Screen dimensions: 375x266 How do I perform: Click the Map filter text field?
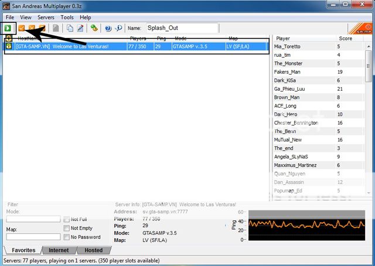click(x=33, y=237)
